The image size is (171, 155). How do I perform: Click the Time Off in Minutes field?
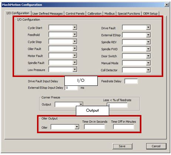[124, 127]
